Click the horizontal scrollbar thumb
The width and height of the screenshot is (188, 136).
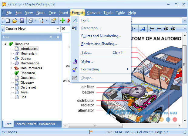[95, 126]
